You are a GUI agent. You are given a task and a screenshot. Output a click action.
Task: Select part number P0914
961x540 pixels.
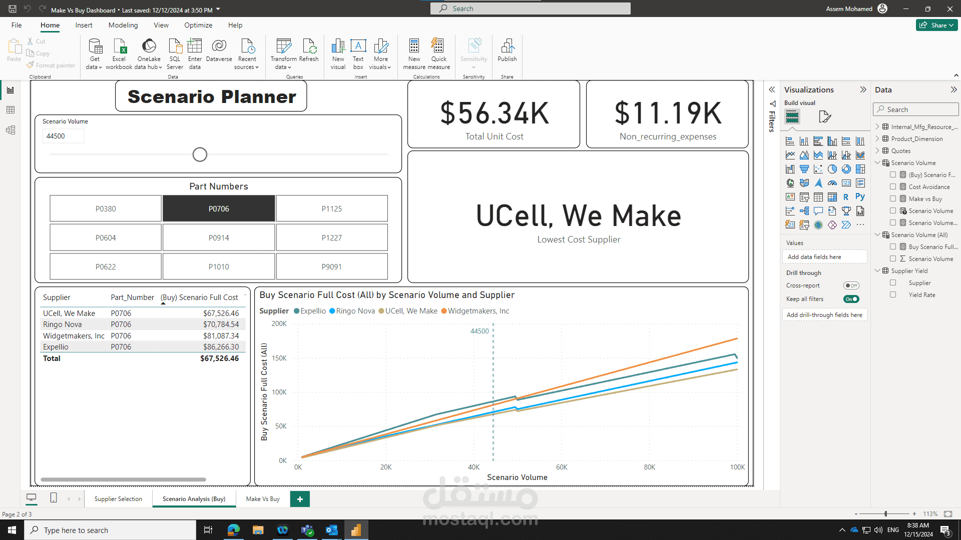(219, 237)
